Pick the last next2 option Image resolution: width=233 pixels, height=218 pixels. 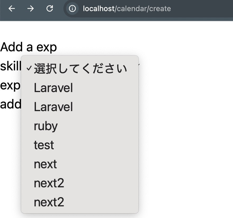80,202
